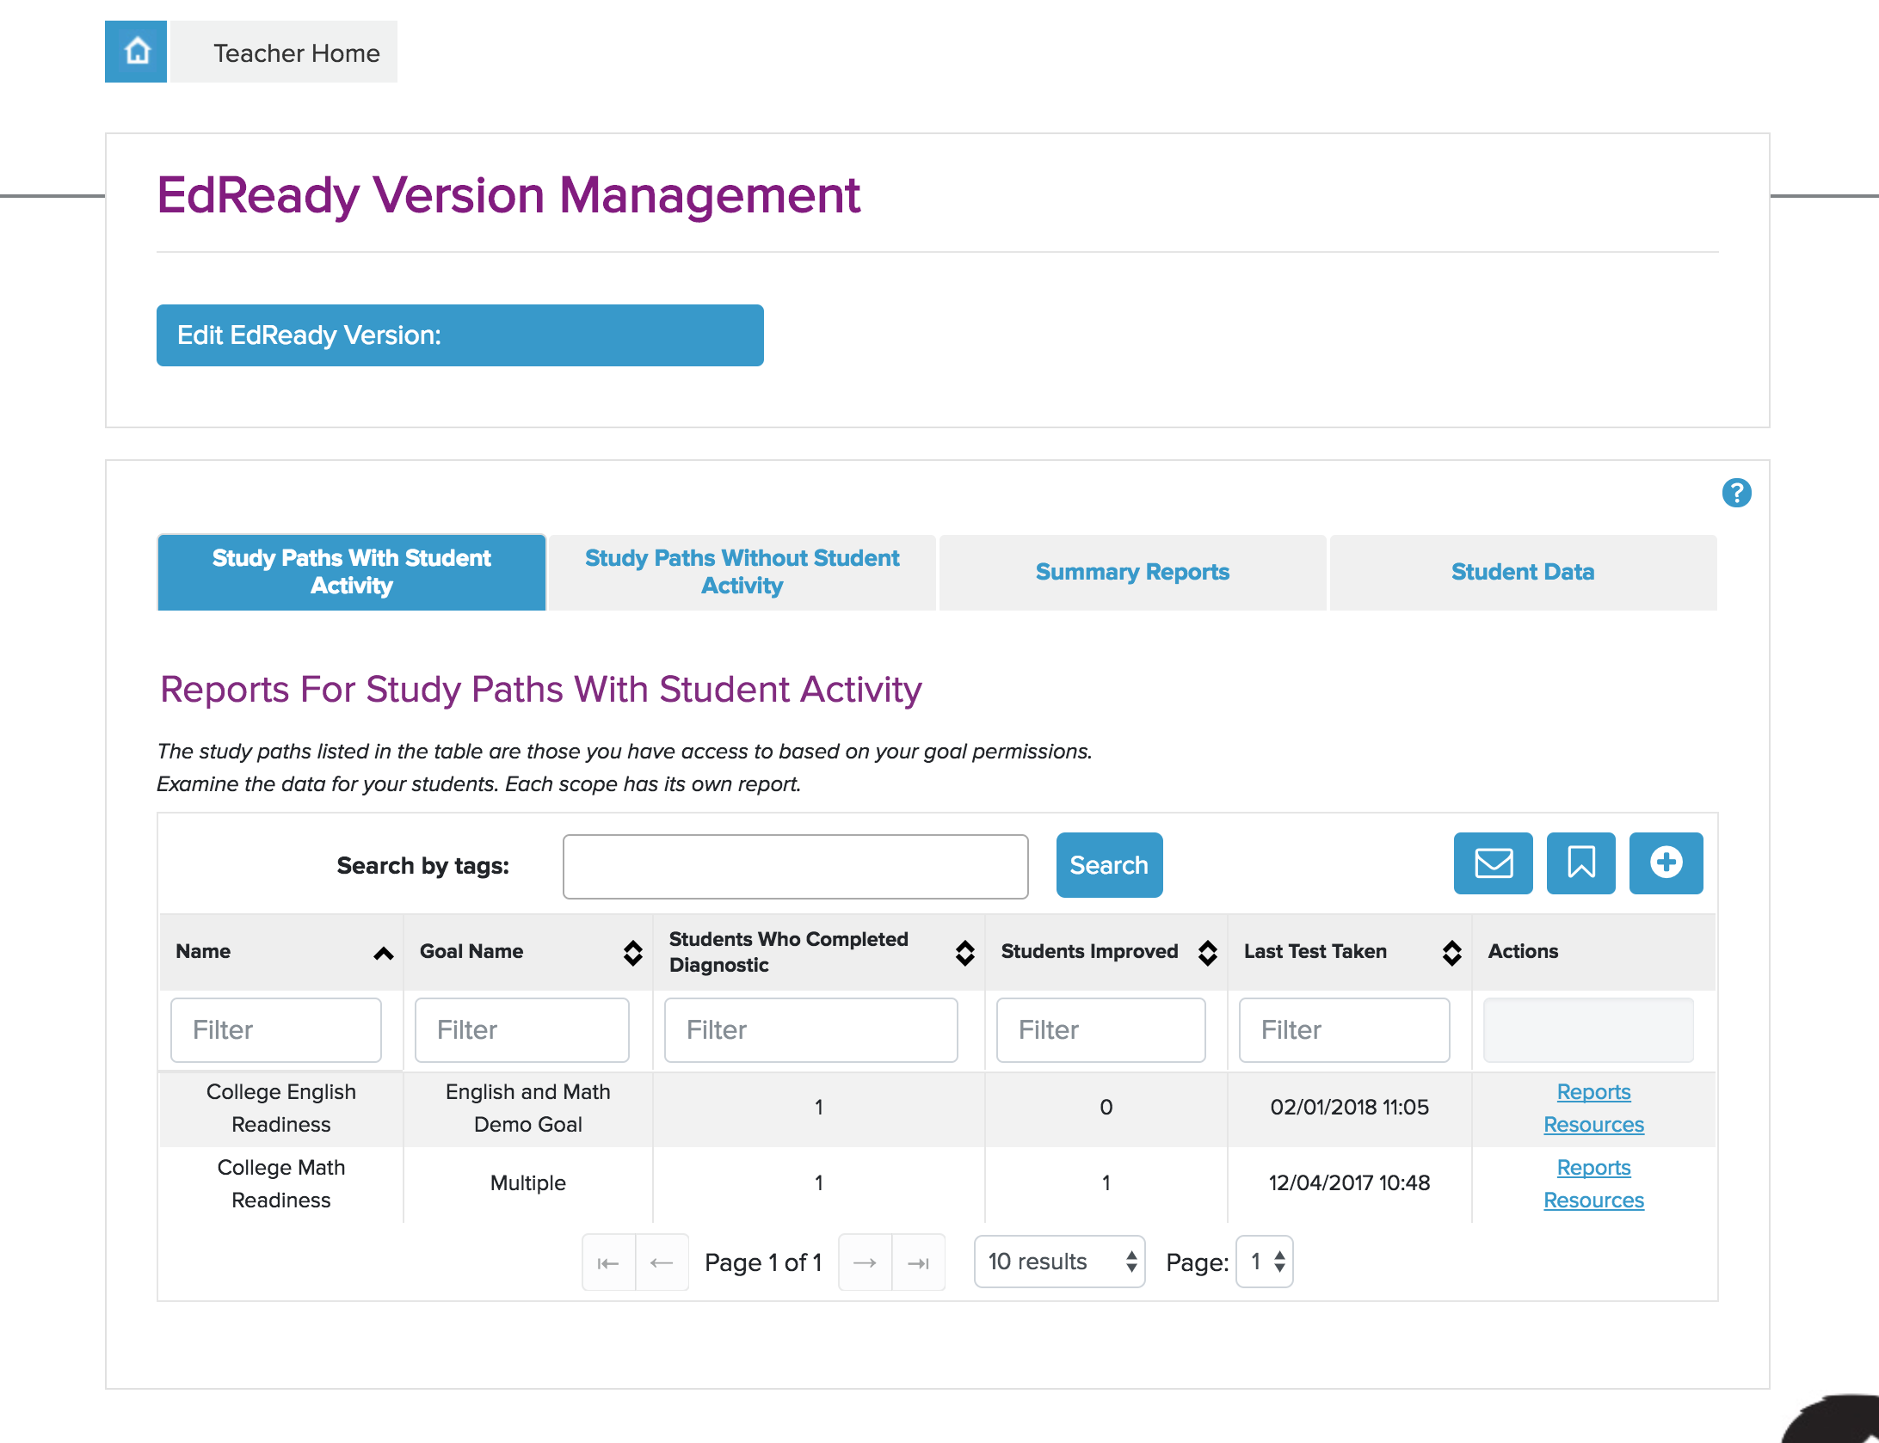Switch to Study Paths Without Student Activity tab
Screen dimensions: 1879x1443
pos(742,572)
